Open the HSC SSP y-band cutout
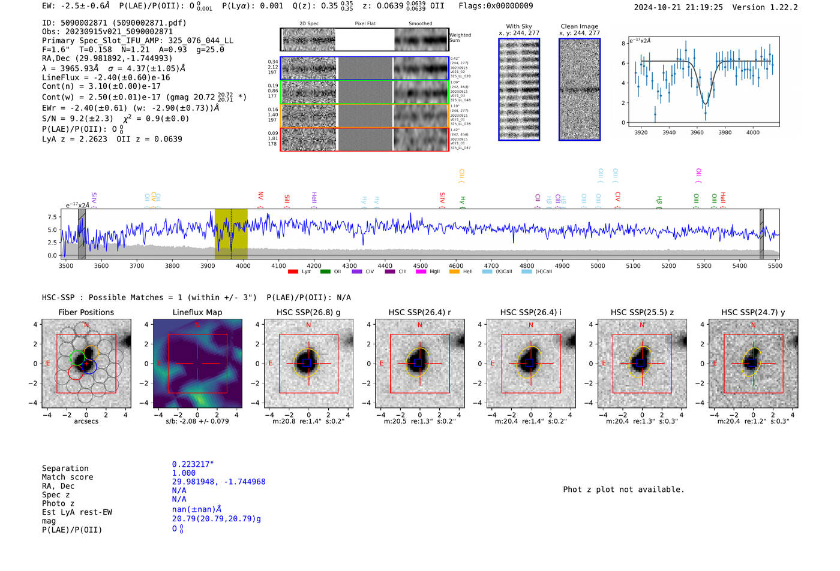This screenshot has height=571, width=840. click(753, 364)
